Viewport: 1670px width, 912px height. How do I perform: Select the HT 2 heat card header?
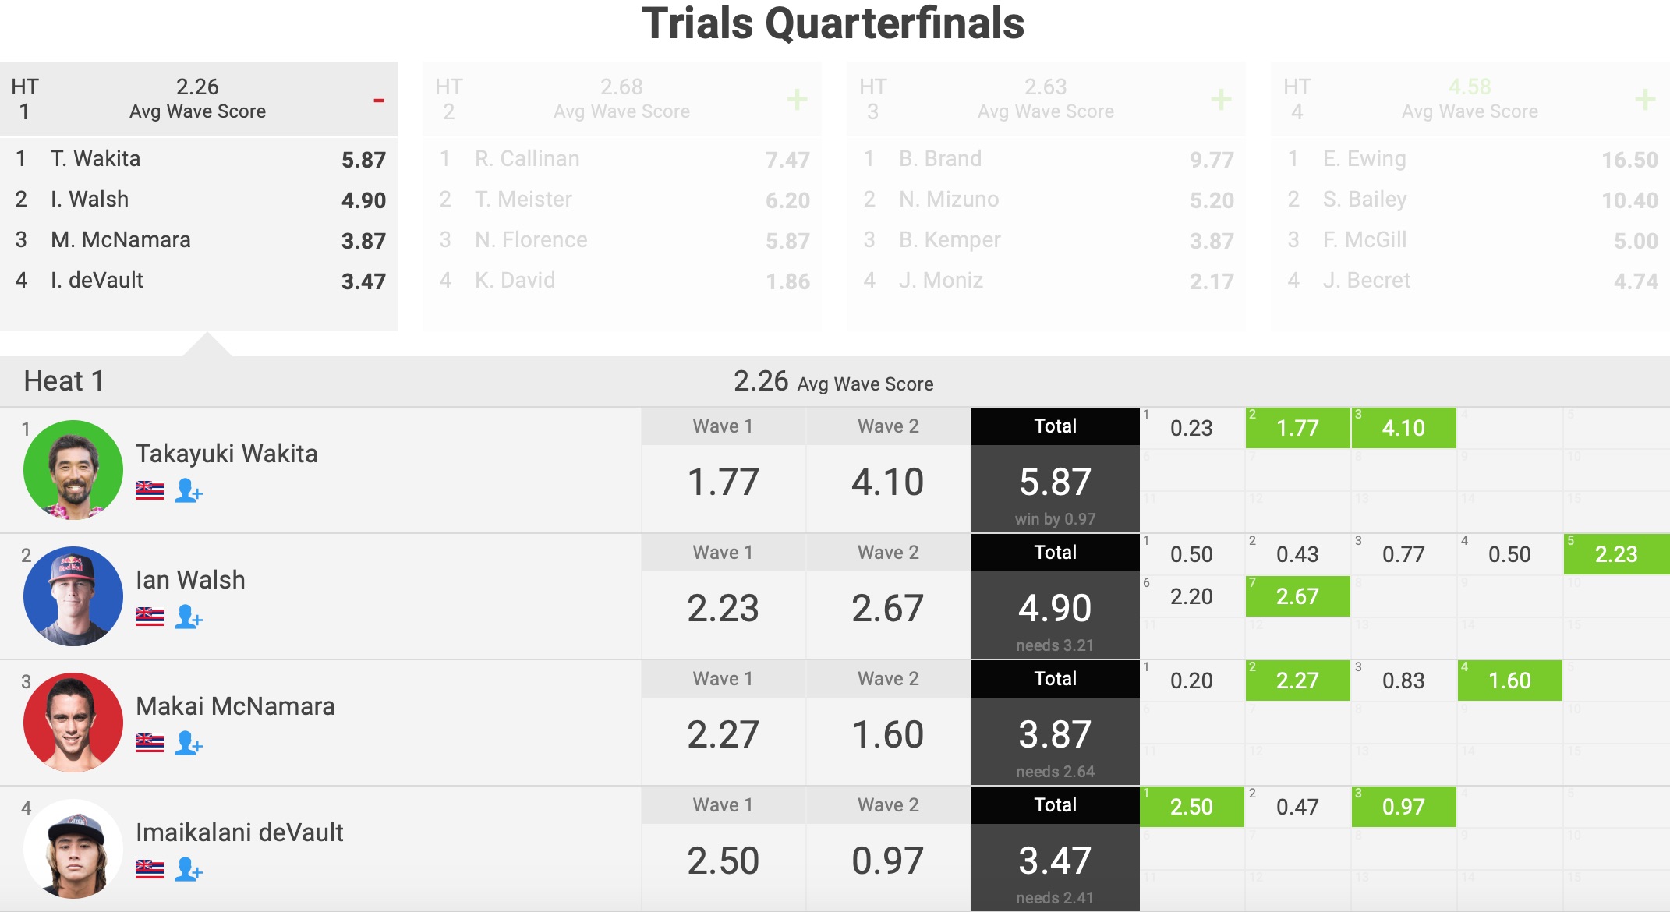(621, 99)
